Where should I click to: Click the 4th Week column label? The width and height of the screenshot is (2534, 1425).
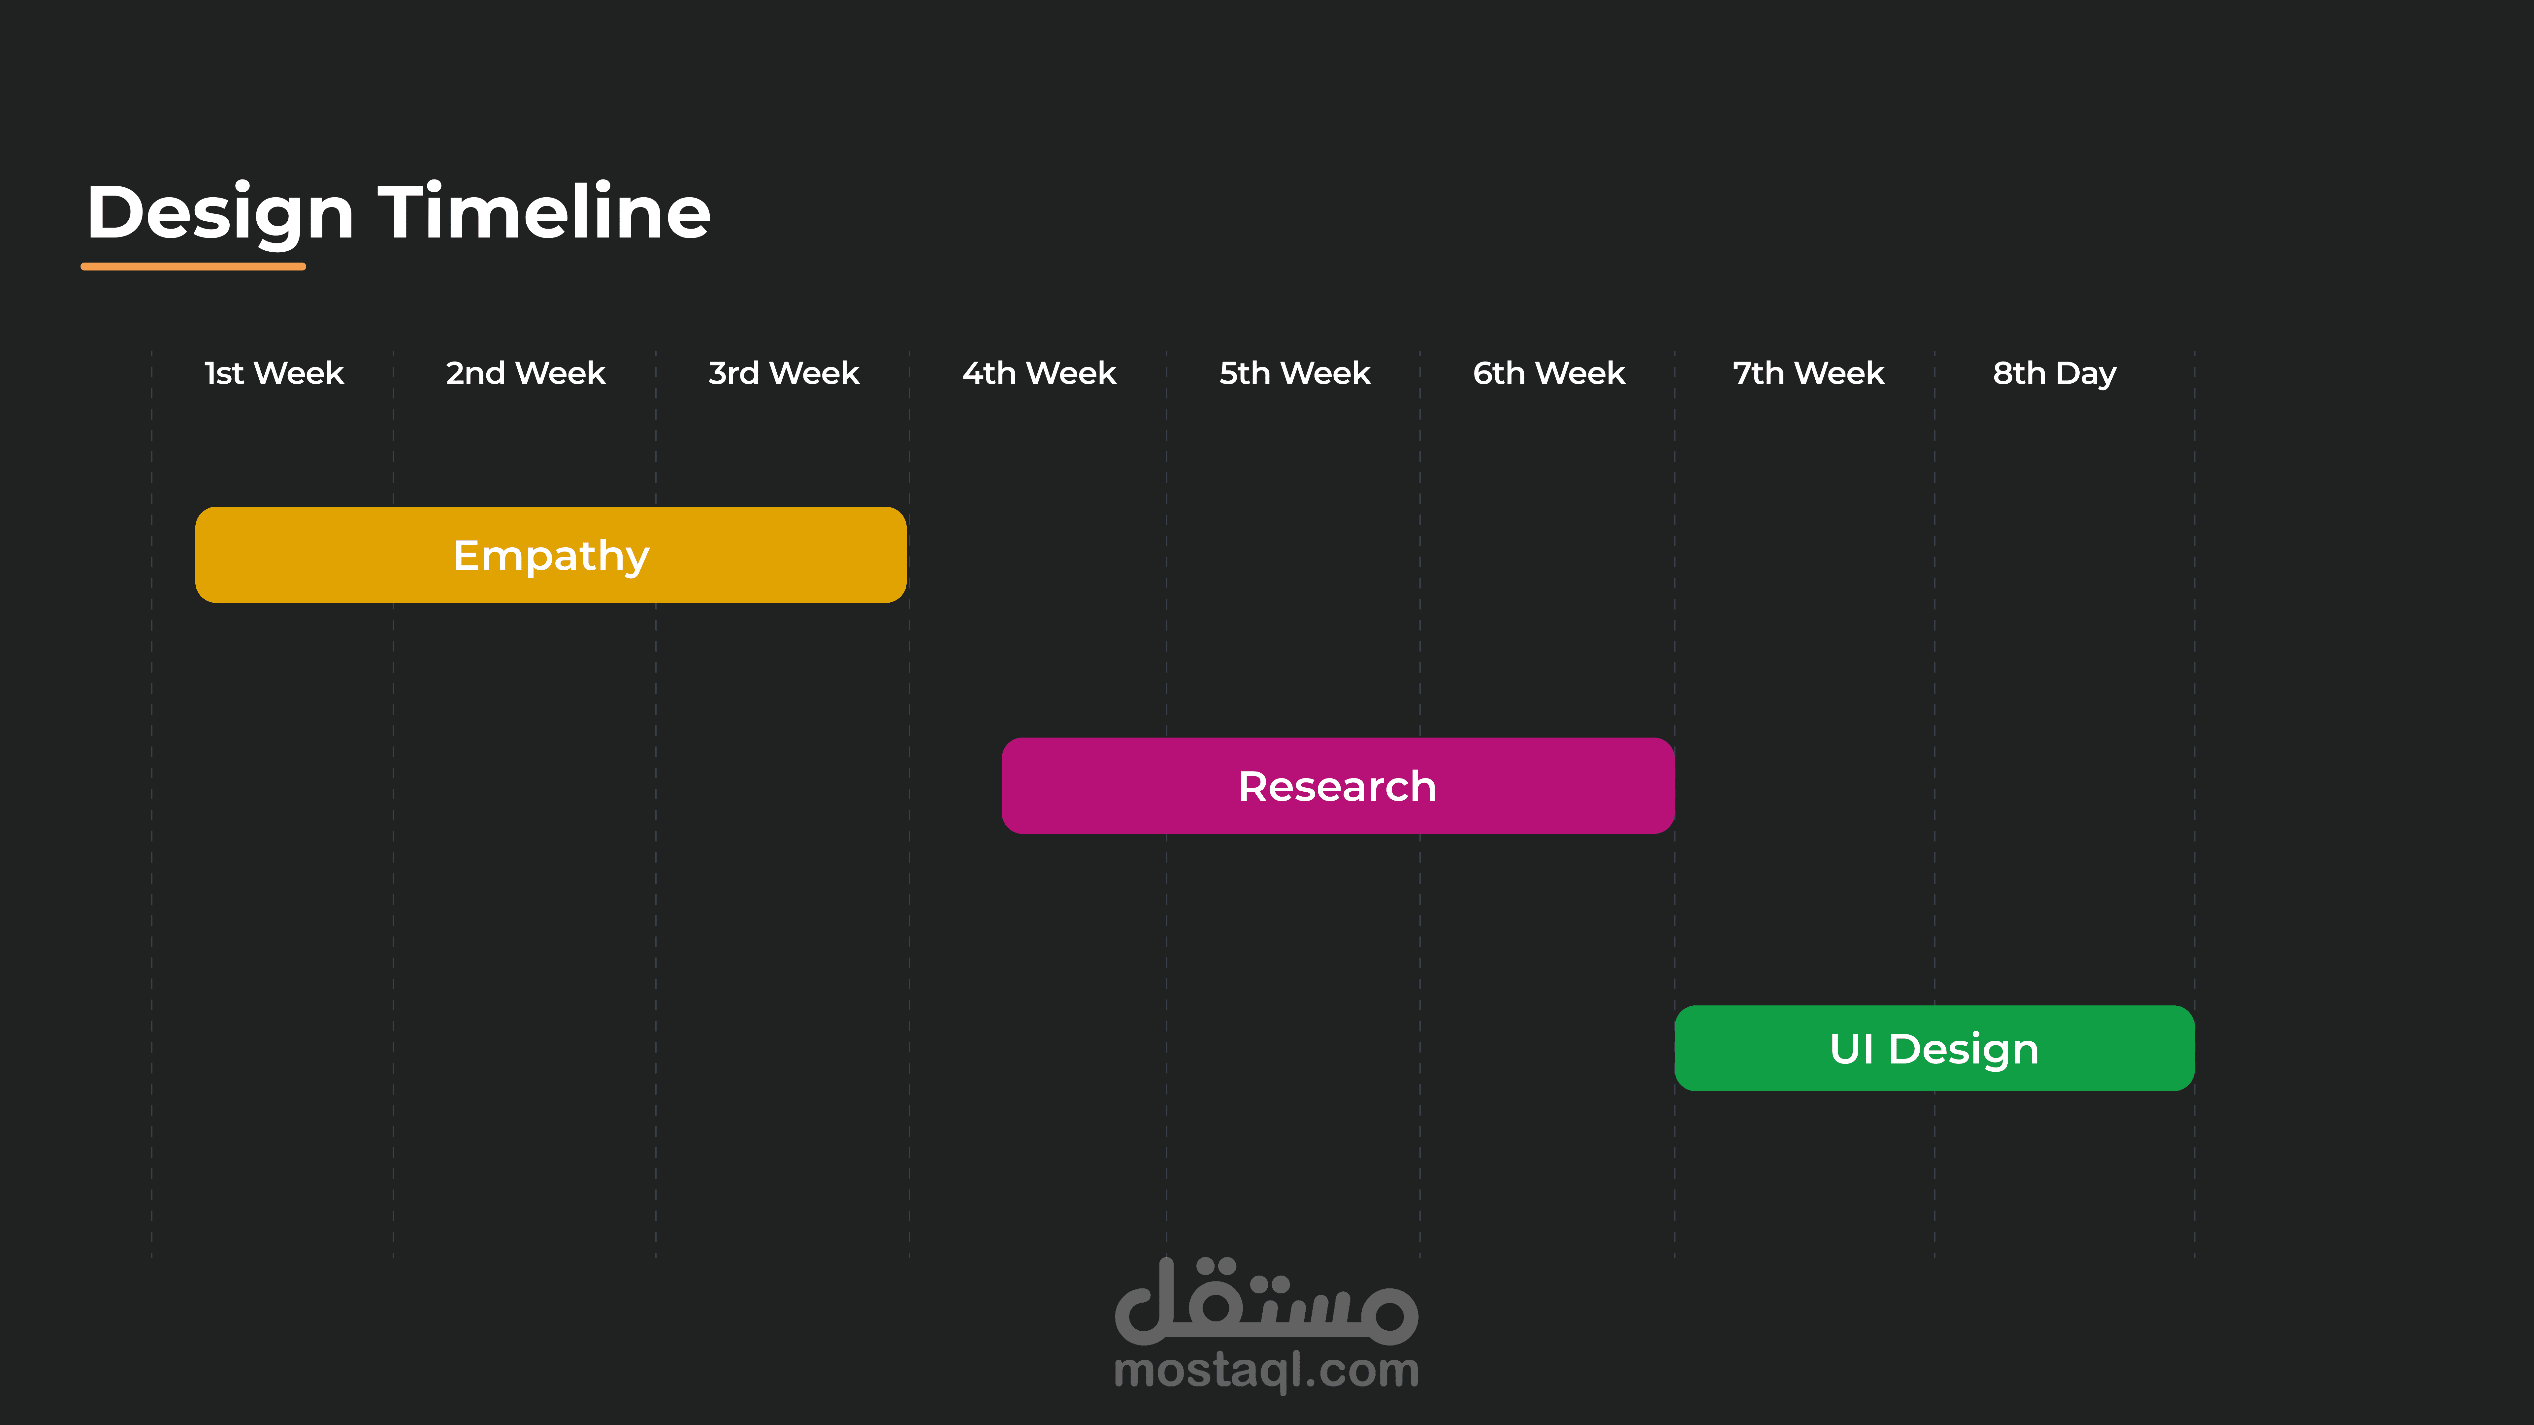[1039, 374]
